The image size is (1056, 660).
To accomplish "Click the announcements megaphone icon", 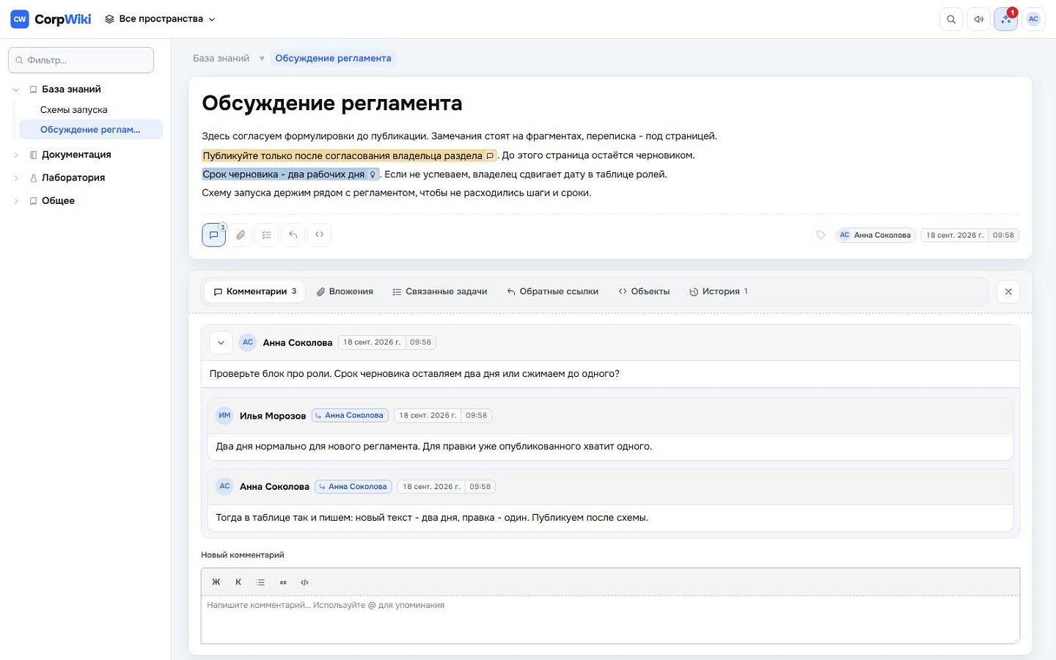I will [979, 19].
